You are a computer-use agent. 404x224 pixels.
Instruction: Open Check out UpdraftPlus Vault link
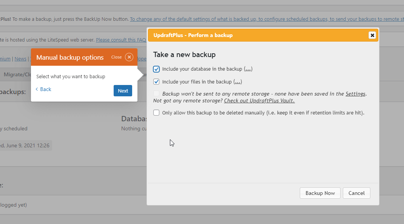click(x=259, y=100)
